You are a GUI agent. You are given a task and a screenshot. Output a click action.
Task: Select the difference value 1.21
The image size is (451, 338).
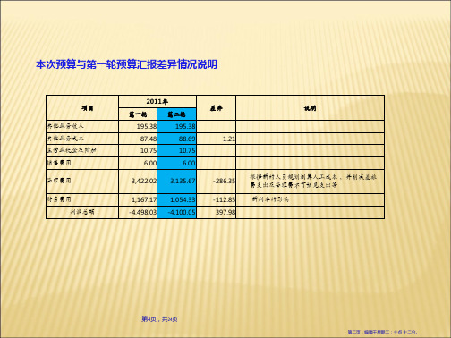click(x=216, y=139)
